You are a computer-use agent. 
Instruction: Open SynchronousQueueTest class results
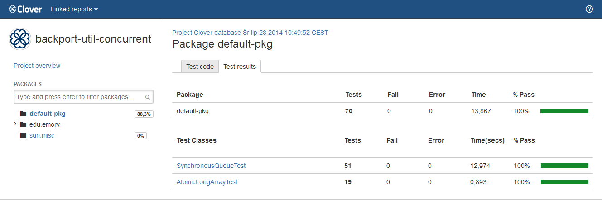click(x=211, y=166)
